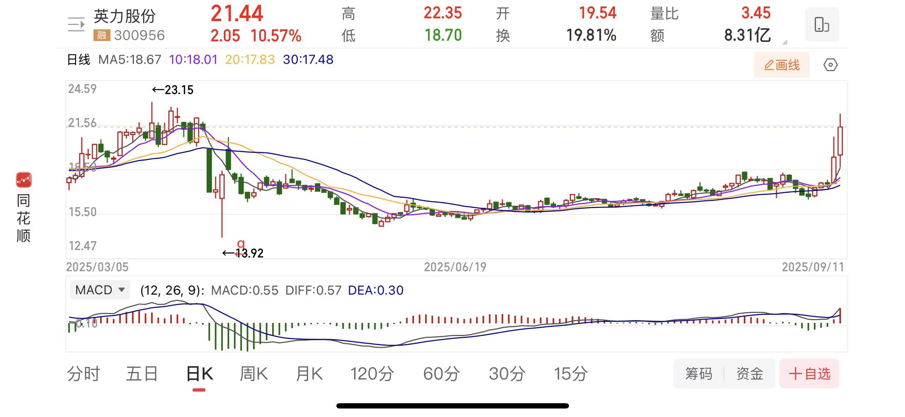Screen dimensions: 905x417
Task: Switch to 15分 chart period
Action: [570, 373]
